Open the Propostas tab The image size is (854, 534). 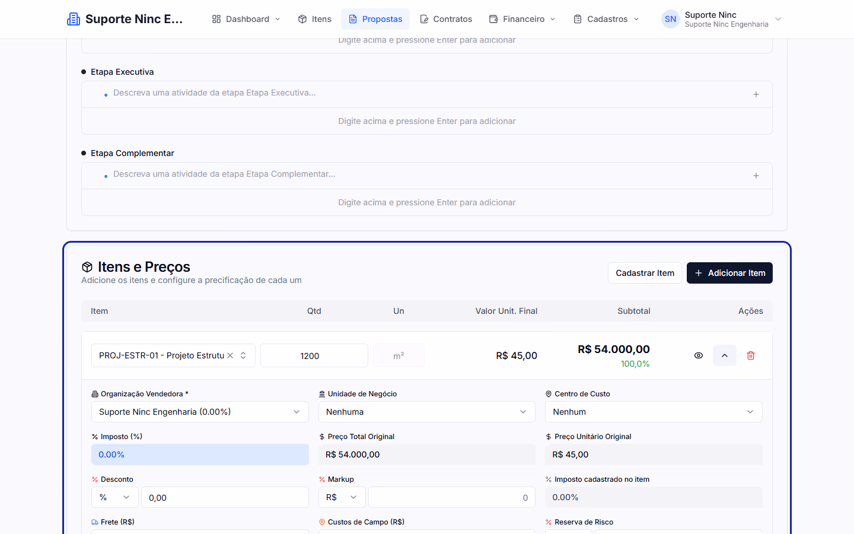(x=375, y=19)
